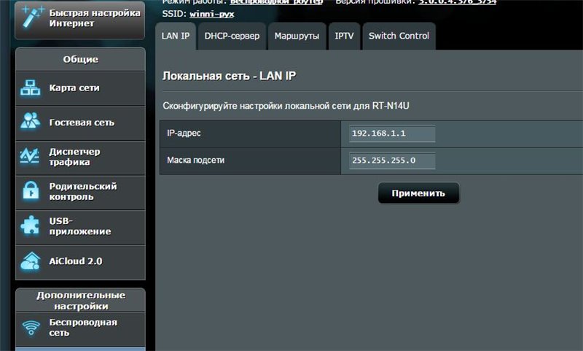Click the AiCloud 2.0 cloud icon
The image size is (583, 351).
click(x=30, y=261)
